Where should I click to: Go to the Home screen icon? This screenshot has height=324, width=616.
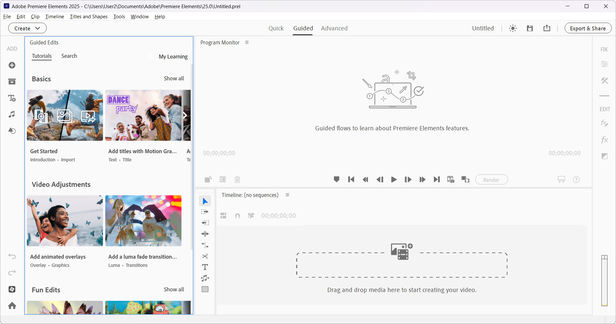(x=12, y=306)
